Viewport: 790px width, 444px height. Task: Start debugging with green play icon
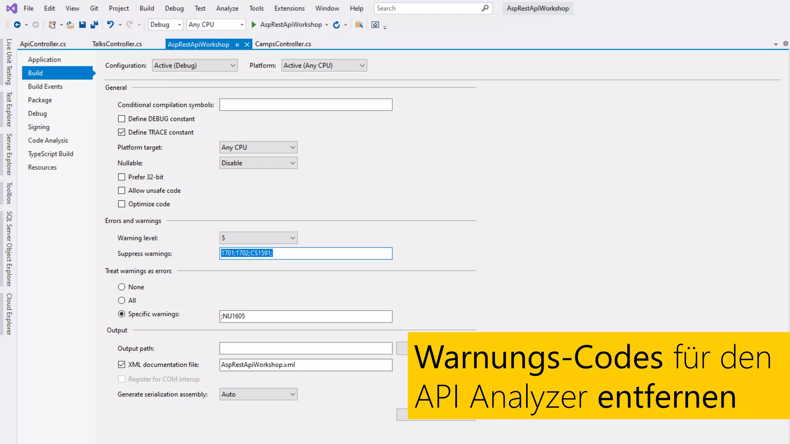coord(253,25)
